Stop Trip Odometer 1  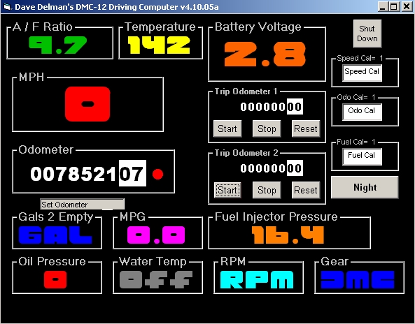click(x=267, y=128)
